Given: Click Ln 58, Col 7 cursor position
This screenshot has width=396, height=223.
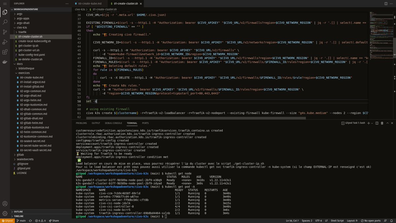Looking at the screenshot, I should click(293, 221).
